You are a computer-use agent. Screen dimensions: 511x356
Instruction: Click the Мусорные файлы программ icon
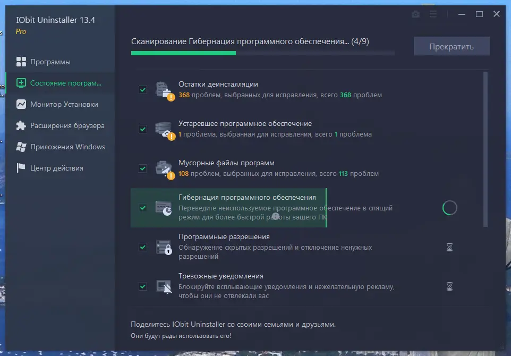tap(165, 168)
